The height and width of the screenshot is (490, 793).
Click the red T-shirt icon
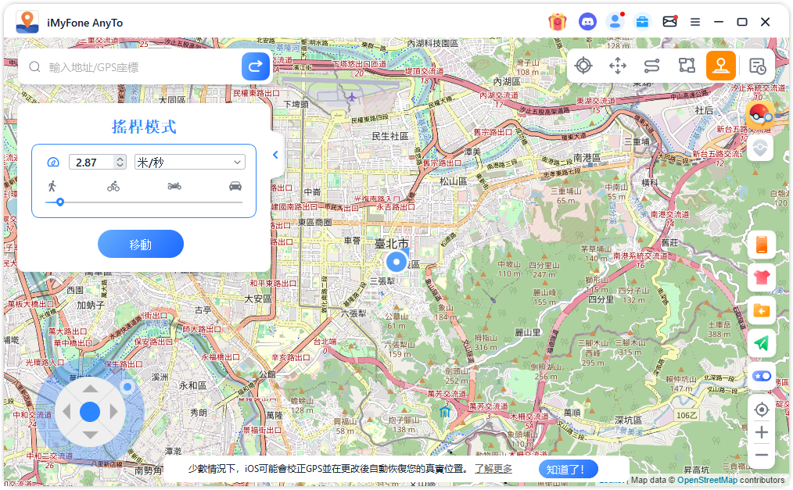coord(761,277)
